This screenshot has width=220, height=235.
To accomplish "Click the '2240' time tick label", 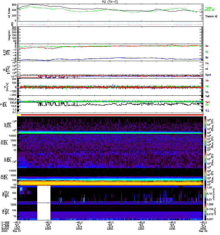I will [79, 229].
